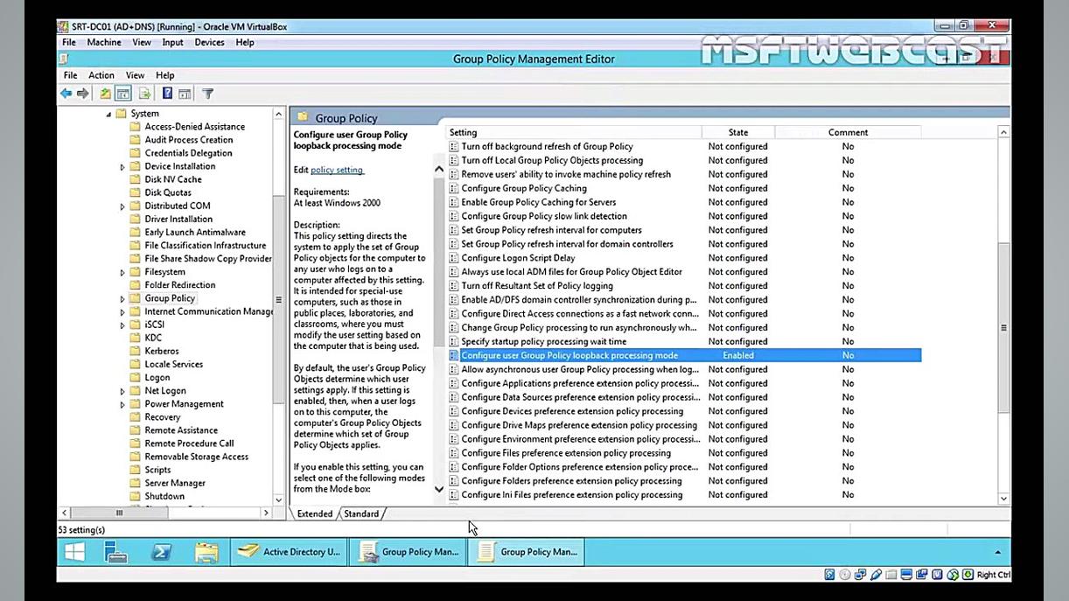Open the VirtualBox Devices menu
Viewport: 1069px width, 601px height.
pyautogui.click(x=209, y=42)
